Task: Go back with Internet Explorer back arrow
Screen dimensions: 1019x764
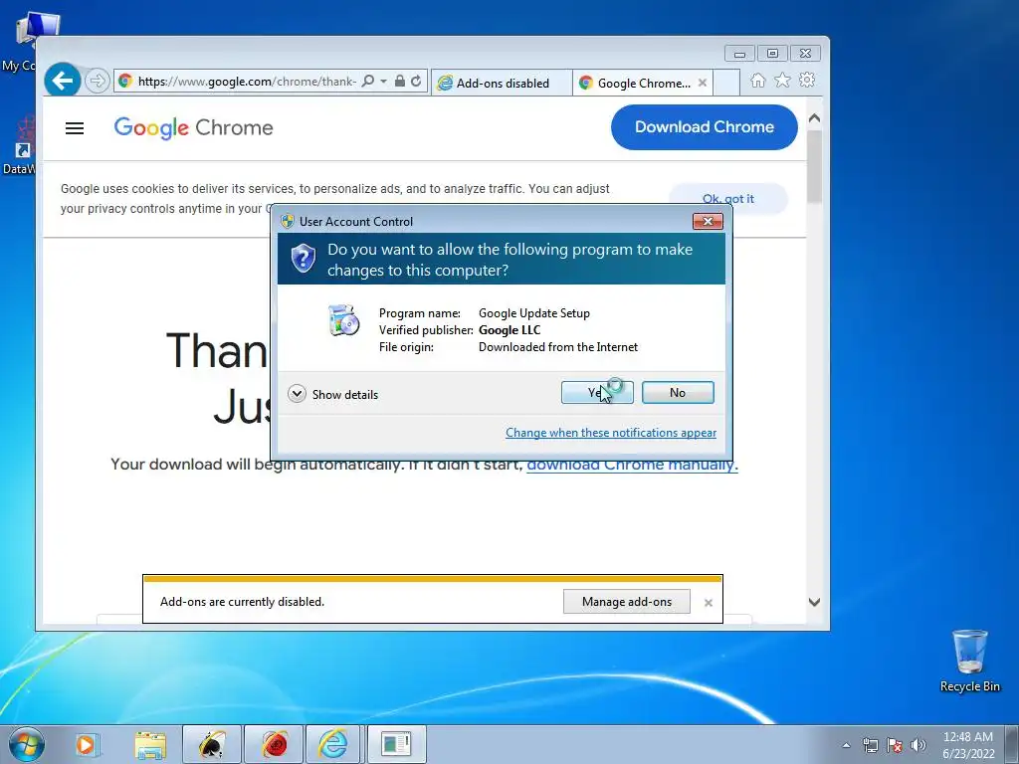Action: 63,81
